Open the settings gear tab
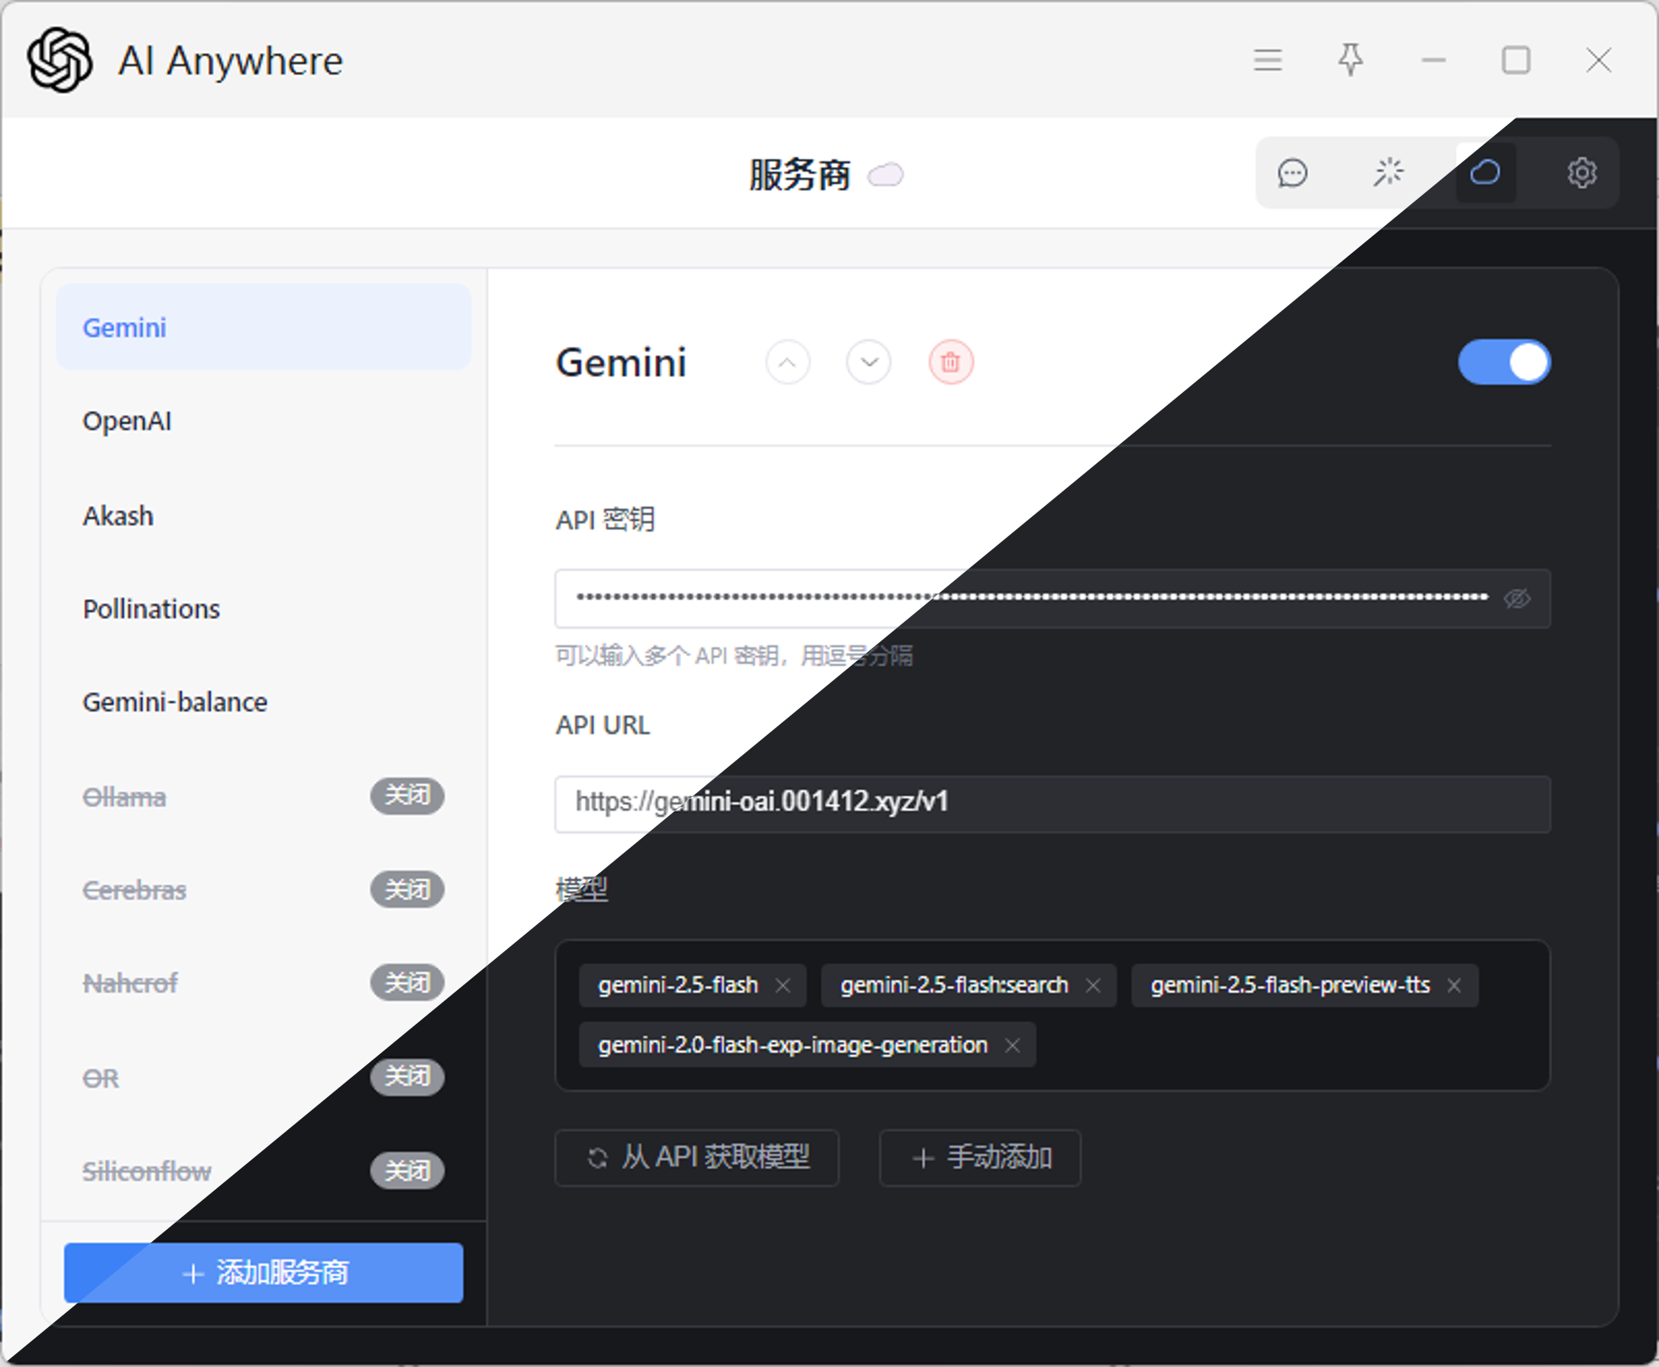1659x1367 pixels. coord(1581,172)
